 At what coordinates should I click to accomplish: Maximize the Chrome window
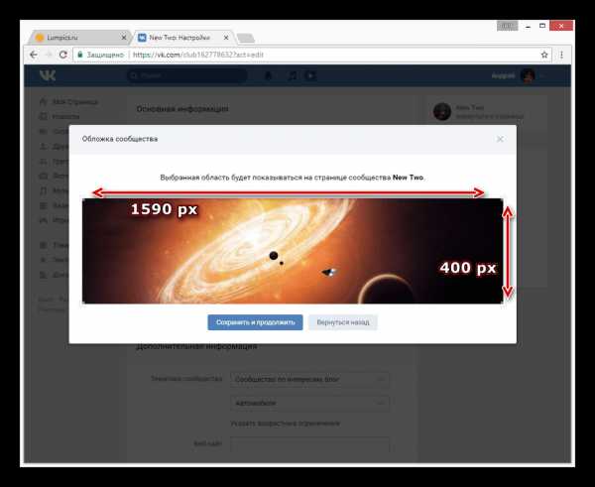coord(542,26)
